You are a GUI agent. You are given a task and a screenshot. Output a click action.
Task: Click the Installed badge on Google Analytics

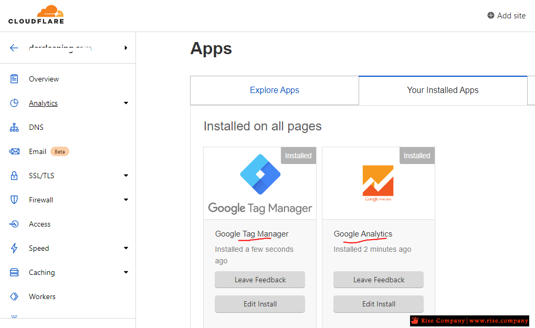[x=417, y=156]
